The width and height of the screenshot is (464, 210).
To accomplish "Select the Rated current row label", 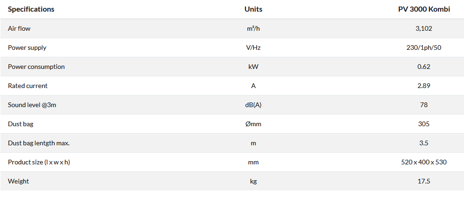I will [27, 86].
